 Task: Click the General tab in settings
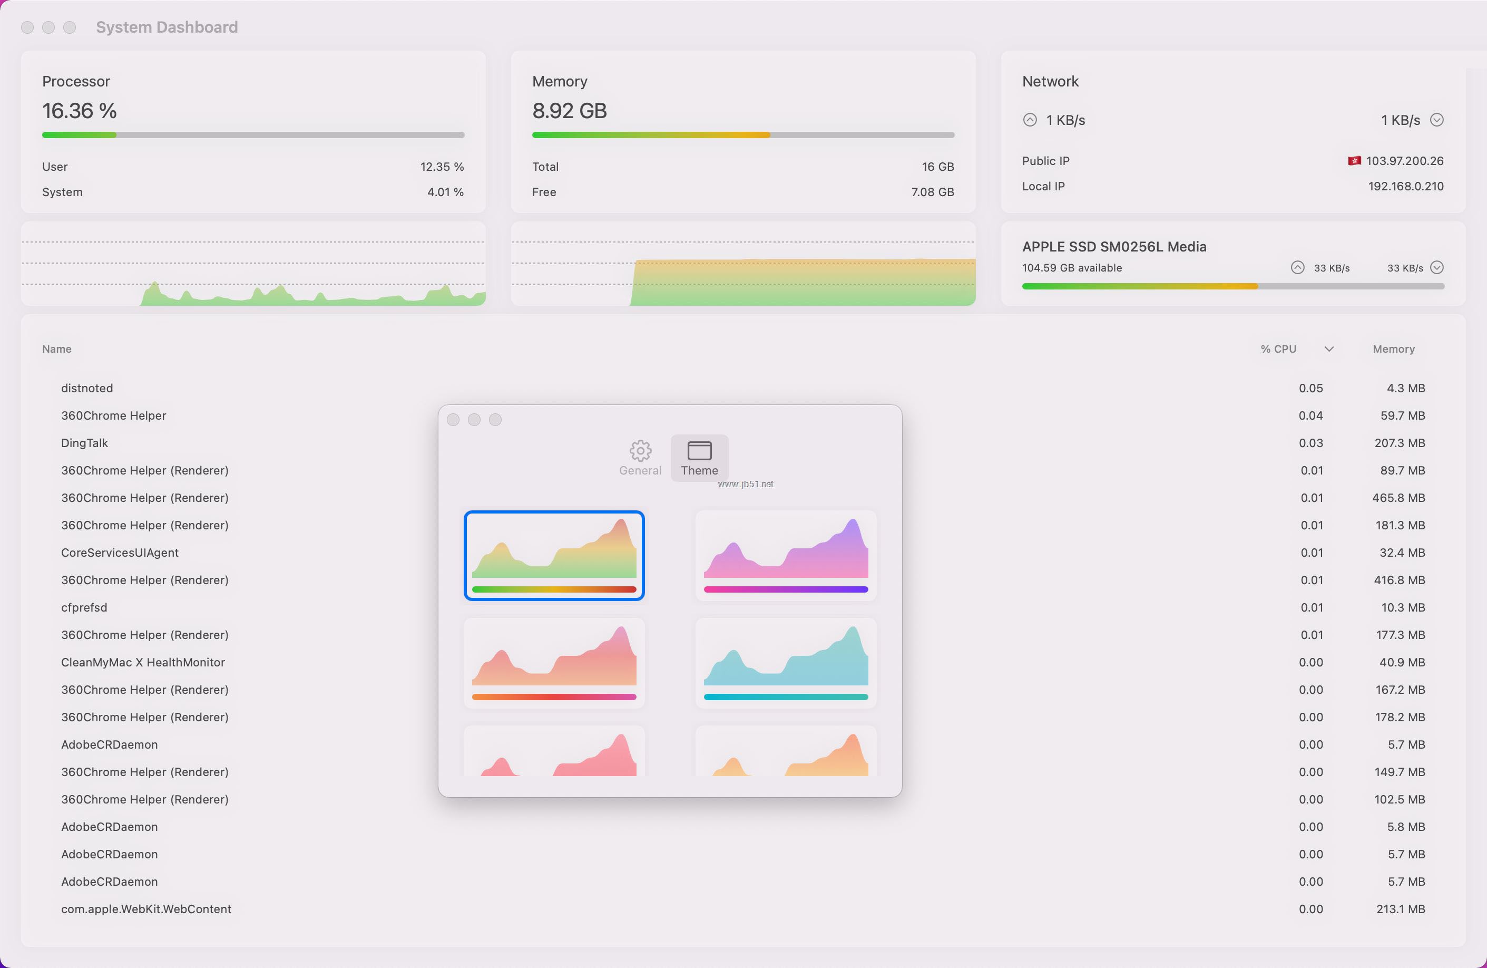641,457
